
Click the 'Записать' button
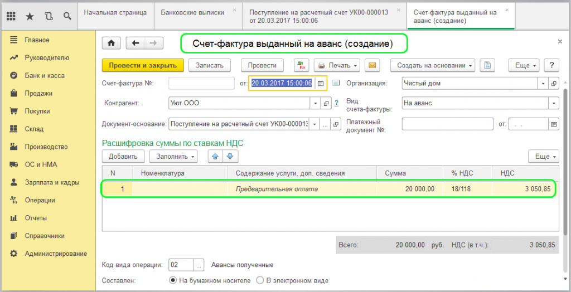click(210, 65)
